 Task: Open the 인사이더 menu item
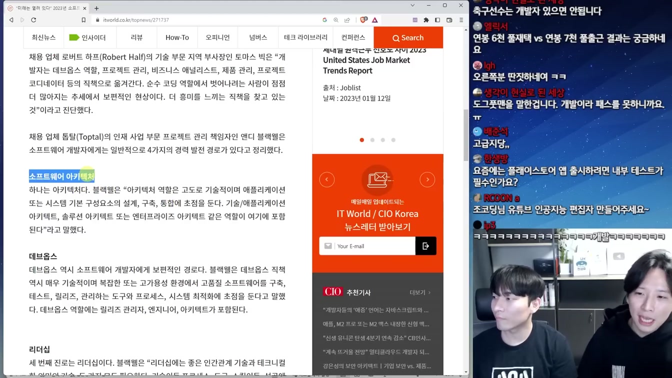88,37
